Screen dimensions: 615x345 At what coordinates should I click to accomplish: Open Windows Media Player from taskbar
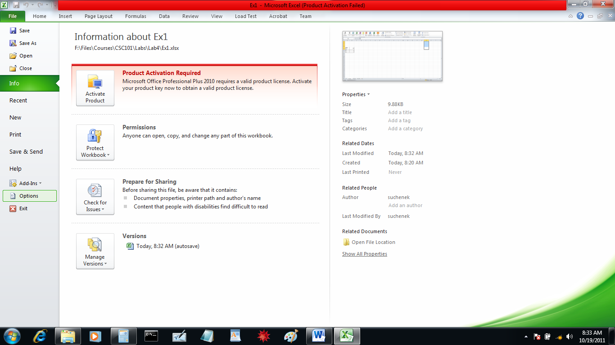click(x=95, y=336)
